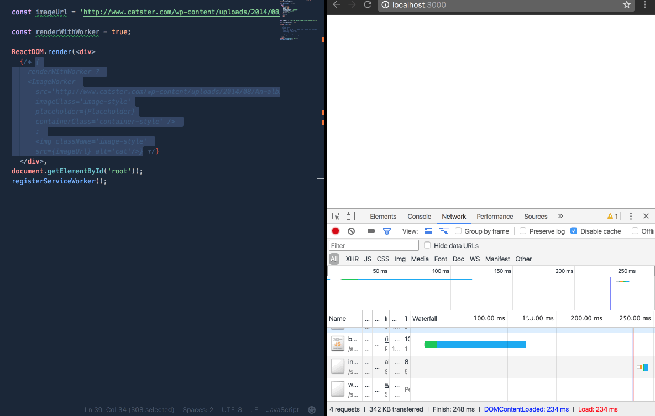Switch to Sources tab

pos(536,217)
